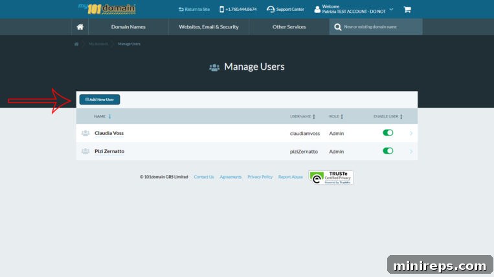Open the Support Center link

[286, 10]
